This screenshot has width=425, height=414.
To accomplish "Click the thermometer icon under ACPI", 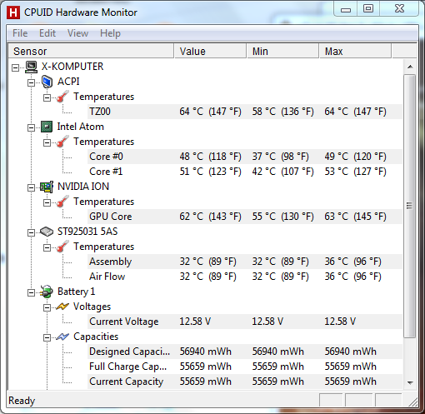I will [x=62, y=97].
